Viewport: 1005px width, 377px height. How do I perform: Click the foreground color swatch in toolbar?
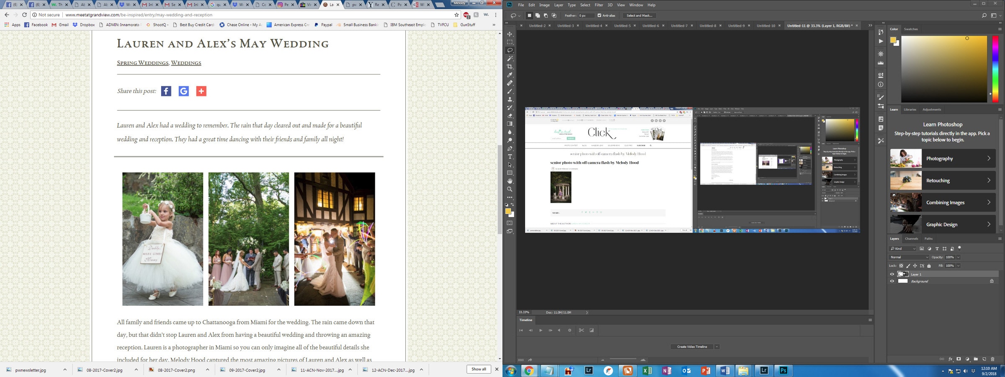pos(508,212)
